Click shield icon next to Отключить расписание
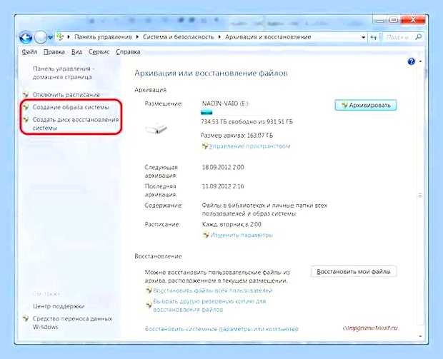The height and width of the screenshot is (359, 443). tap(26, 95)
